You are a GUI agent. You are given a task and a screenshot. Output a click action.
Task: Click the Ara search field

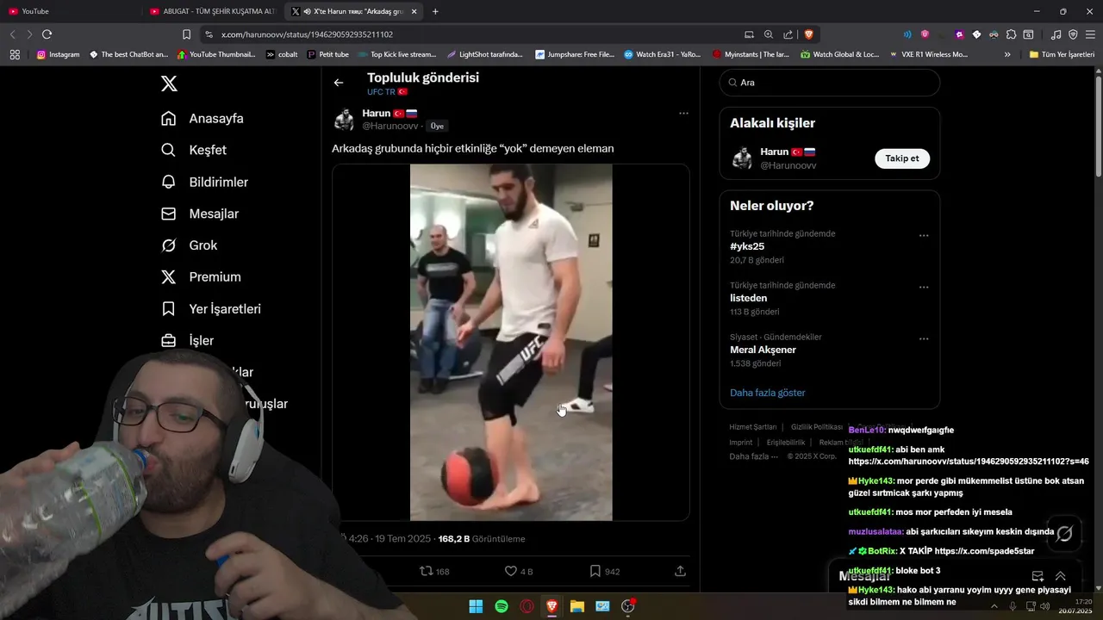(x=830, y=83)
